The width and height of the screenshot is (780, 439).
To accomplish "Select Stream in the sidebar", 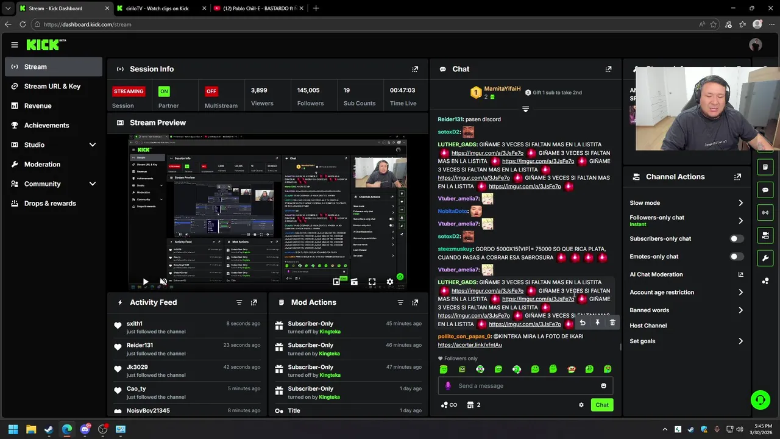I will pyautogui.click(x=54, y=66).
